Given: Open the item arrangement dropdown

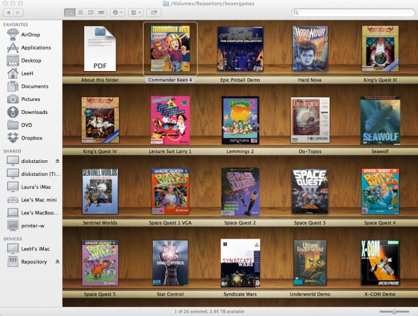Looking at the screenshot, I should tap(136, 12).
